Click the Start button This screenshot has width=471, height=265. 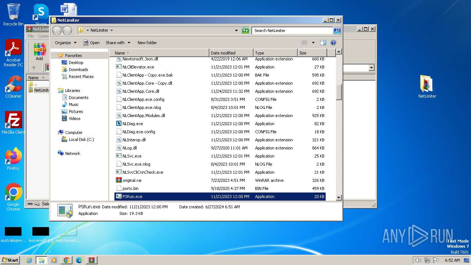[10, 260]
